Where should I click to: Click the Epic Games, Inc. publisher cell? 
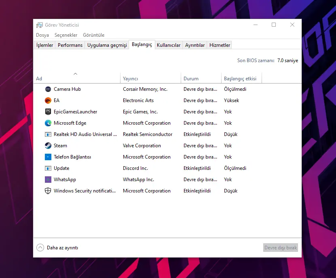tap(140, 112)
